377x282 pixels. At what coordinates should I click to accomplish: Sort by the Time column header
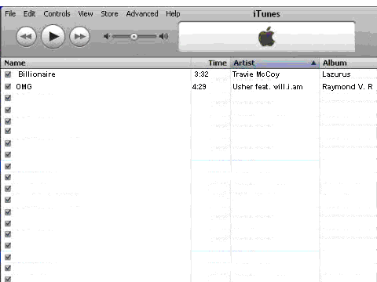(x=210, y=63)
